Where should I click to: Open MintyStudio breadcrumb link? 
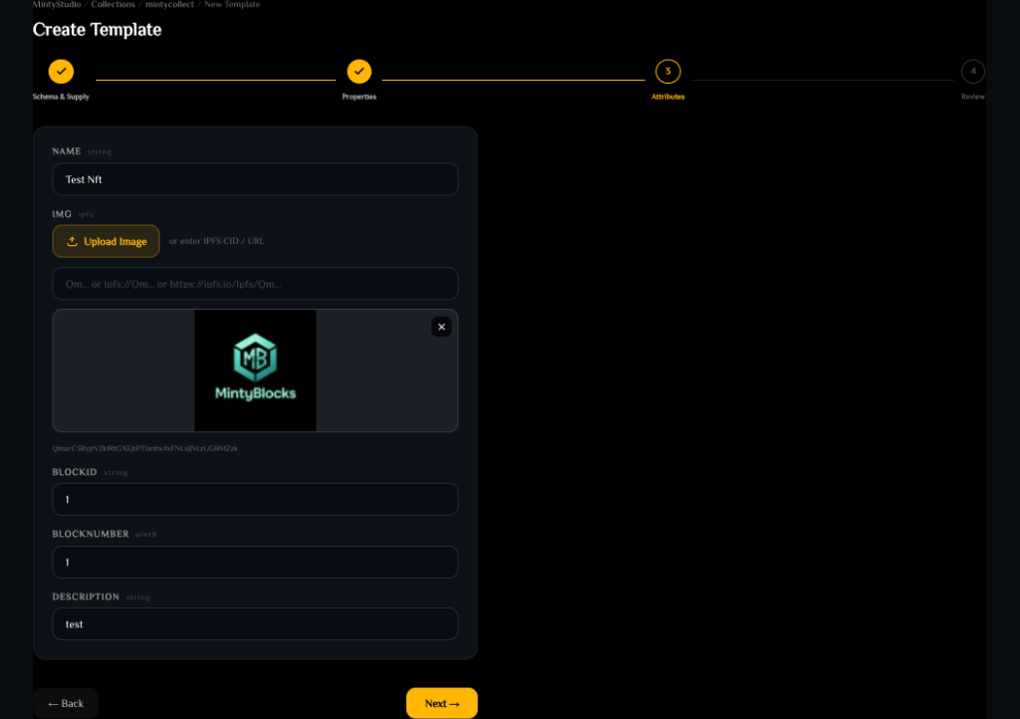(x=57, y=5)
